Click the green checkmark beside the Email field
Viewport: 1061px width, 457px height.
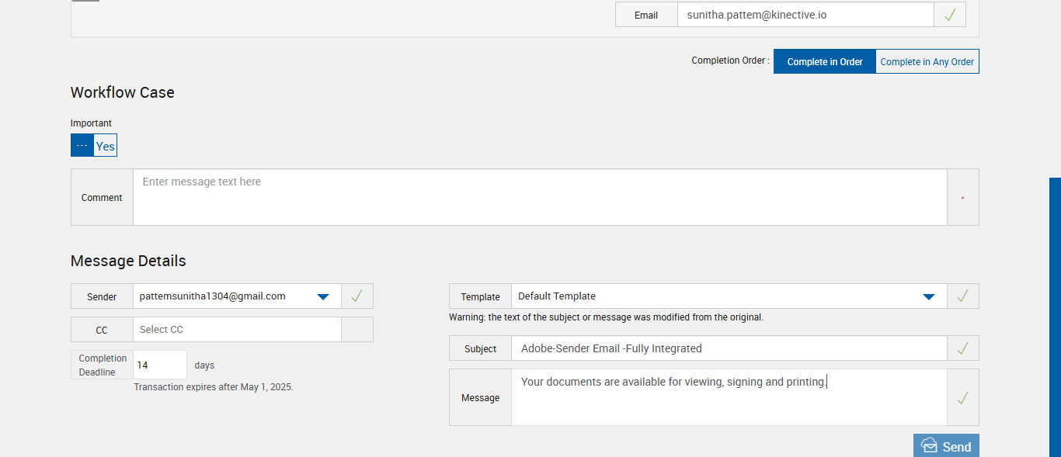[x=949, y=15]
